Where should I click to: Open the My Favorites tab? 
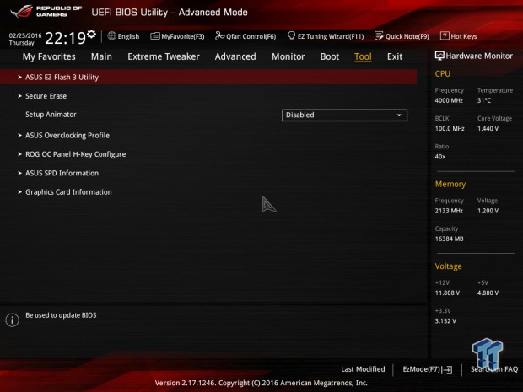49,56
